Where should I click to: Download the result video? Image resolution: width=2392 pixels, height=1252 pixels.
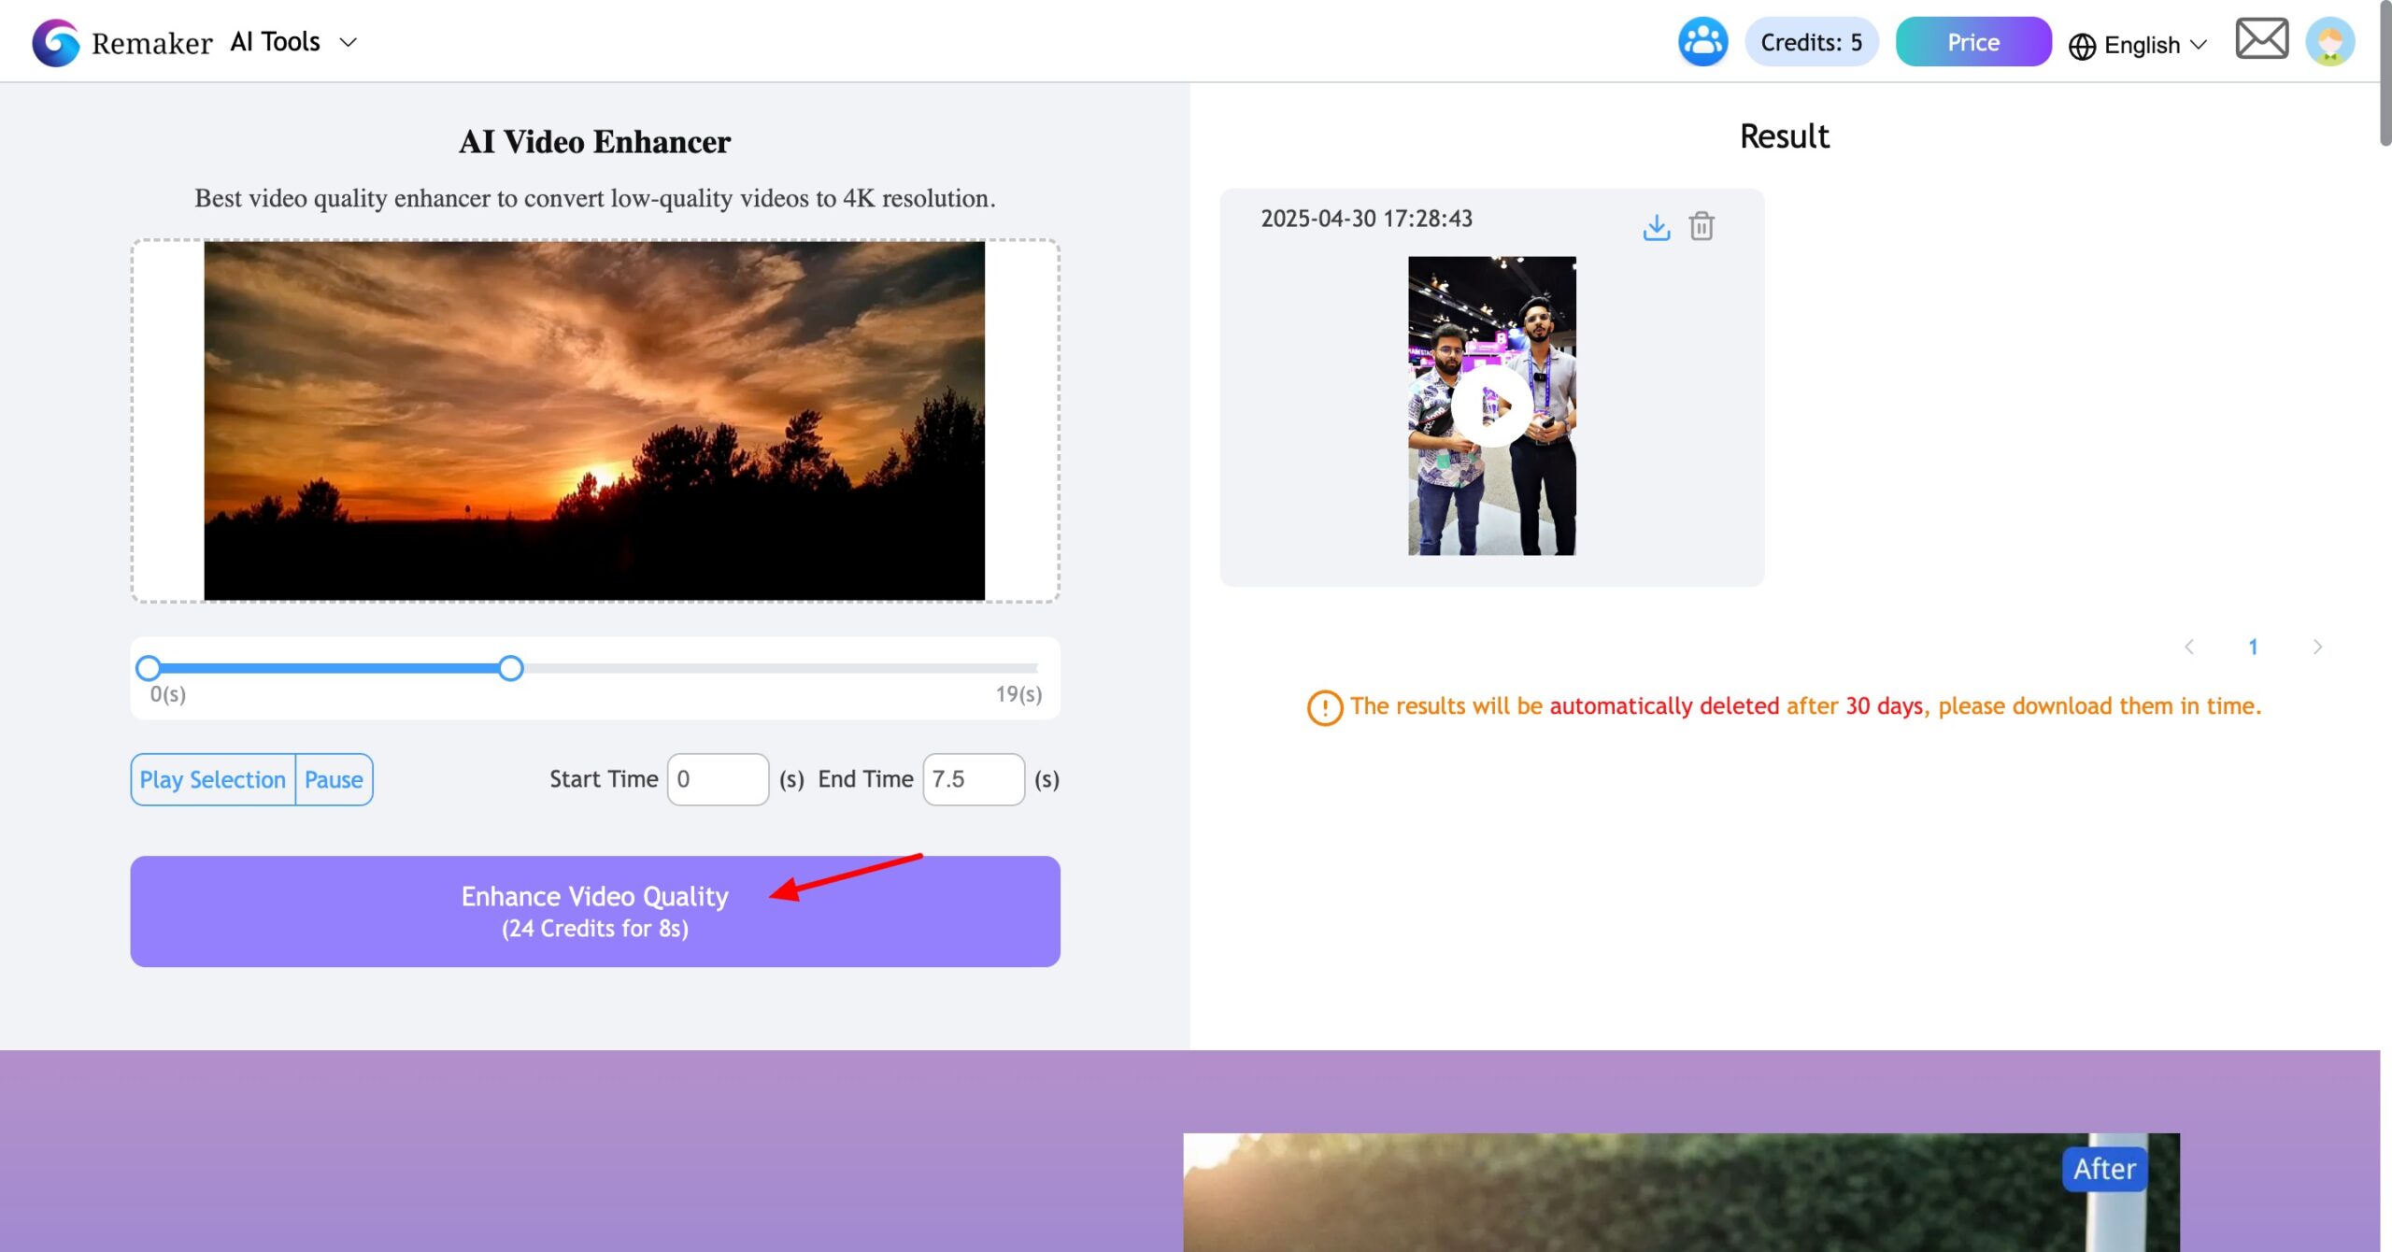(1656, 227)
